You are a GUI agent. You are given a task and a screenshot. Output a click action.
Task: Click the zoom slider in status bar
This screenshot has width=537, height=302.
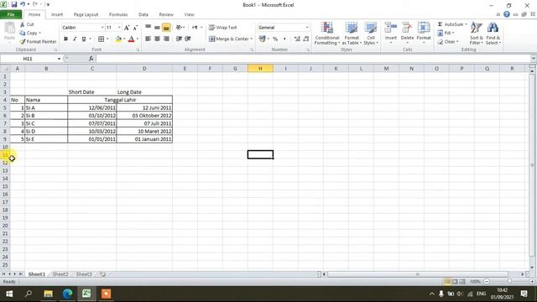(509, 282)
